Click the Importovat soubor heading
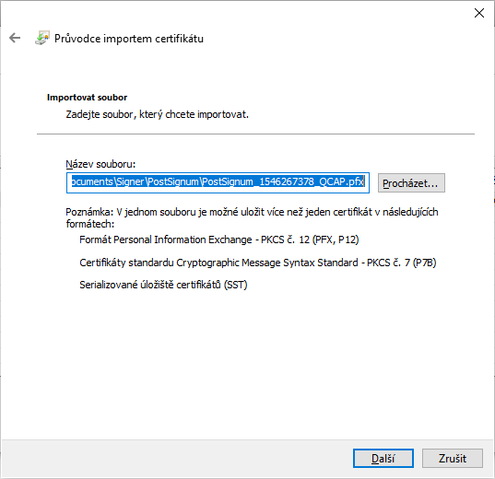Image resolution: width=495 pixels, height=479 pixels. (x=88, y=98)
